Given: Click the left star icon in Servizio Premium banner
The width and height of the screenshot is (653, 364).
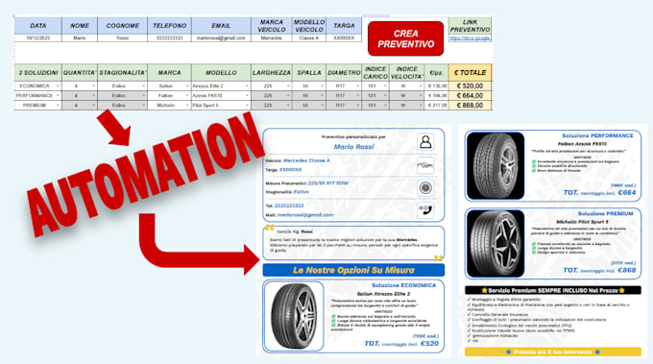Looking at the screenshot, I should click(x=484, y=290).
